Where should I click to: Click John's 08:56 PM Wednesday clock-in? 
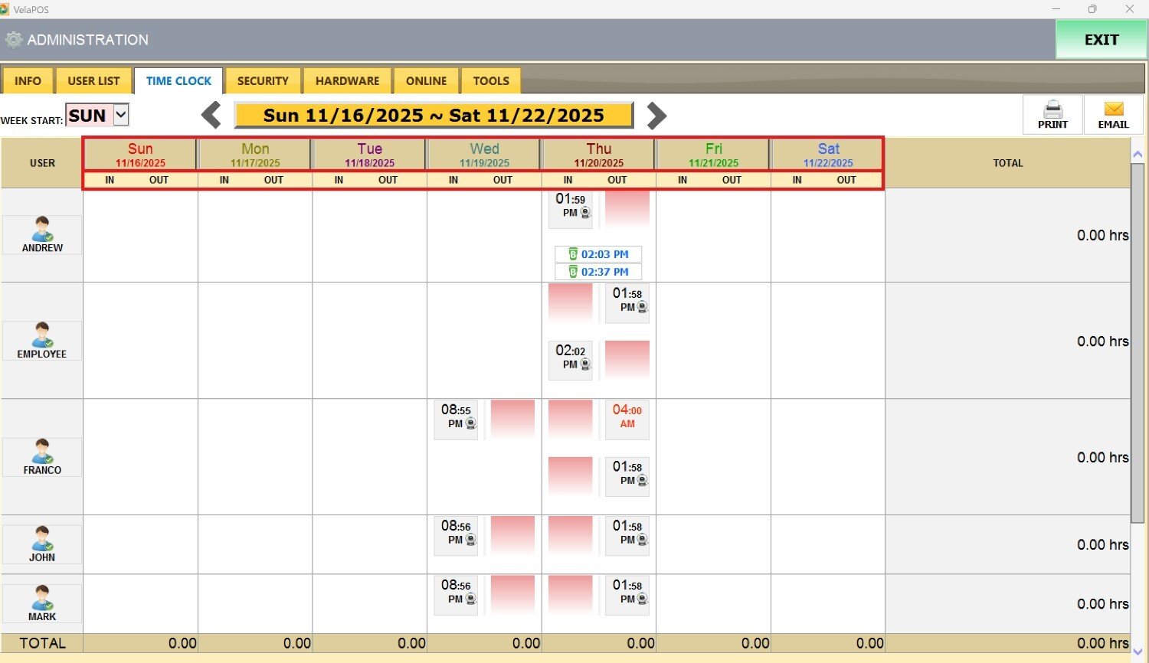tap(456, 534)
